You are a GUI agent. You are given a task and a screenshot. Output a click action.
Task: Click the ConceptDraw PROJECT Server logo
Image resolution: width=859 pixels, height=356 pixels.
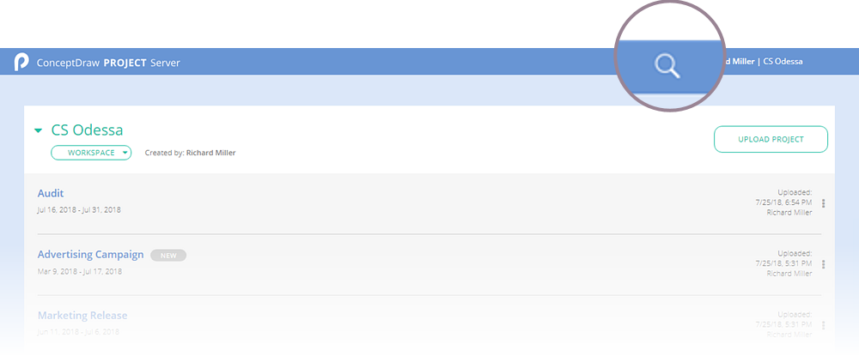(21, 63)
